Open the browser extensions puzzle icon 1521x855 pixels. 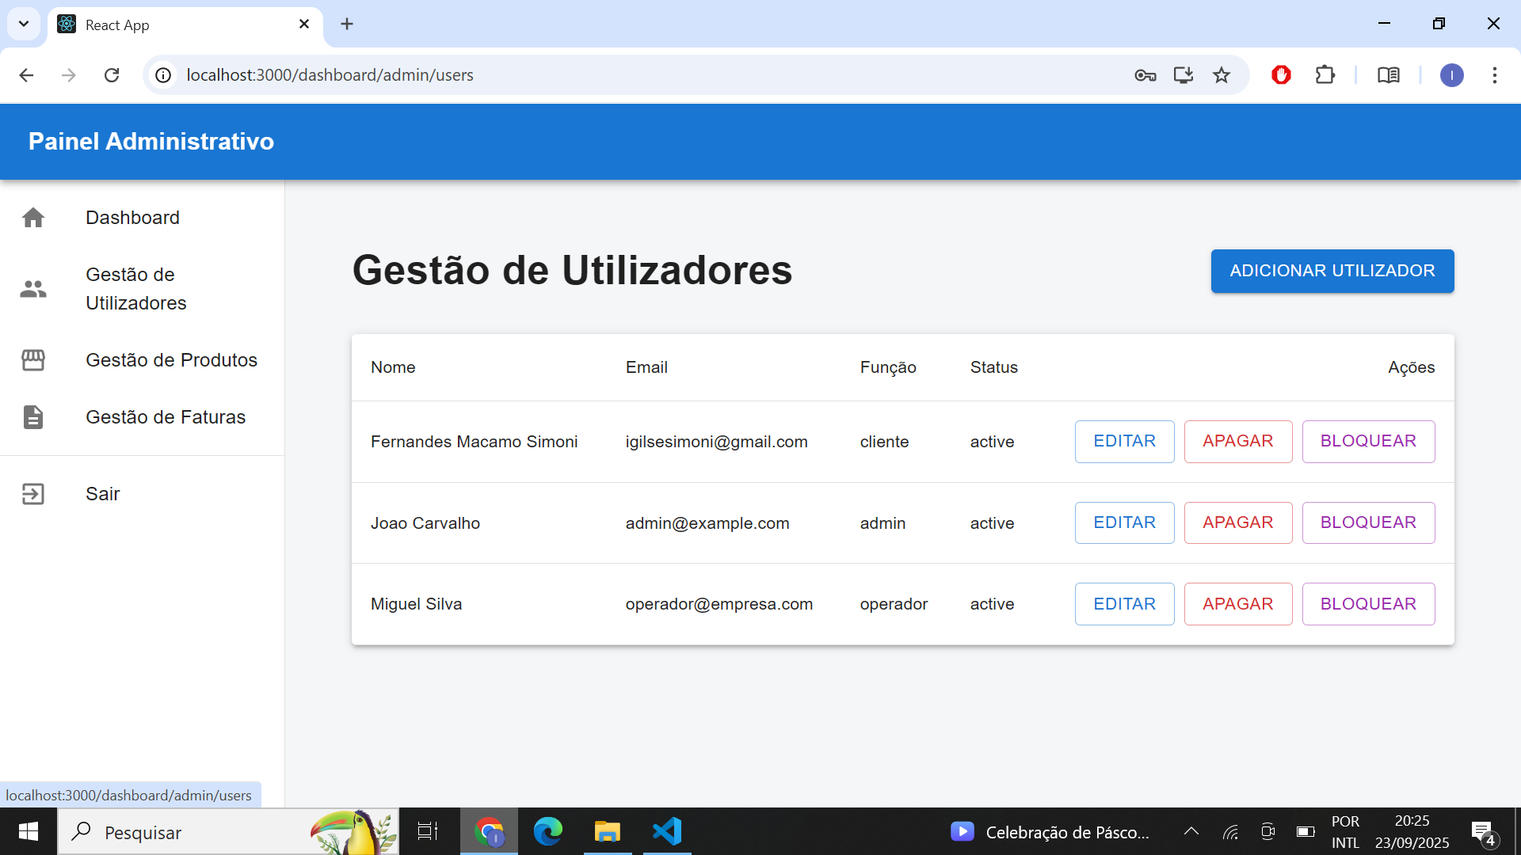1325,75
